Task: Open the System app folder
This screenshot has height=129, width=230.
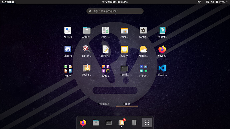Action: coord(106,69)
